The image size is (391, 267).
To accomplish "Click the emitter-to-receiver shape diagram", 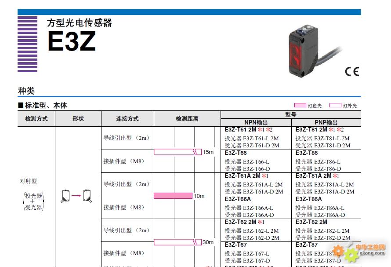I will (76, 196).
